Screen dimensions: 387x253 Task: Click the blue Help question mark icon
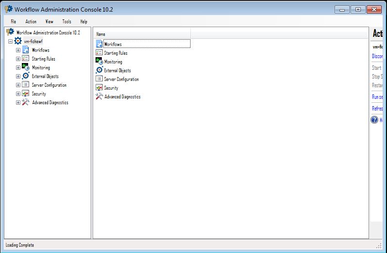coord(374,120)
